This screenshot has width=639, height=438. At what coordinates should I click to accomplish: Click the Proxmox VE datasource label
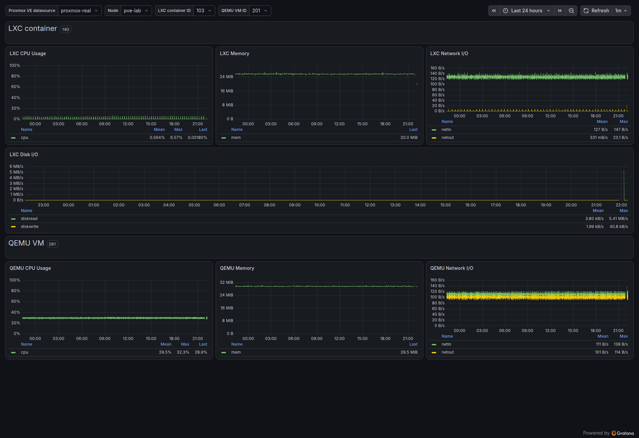(32, 11)
